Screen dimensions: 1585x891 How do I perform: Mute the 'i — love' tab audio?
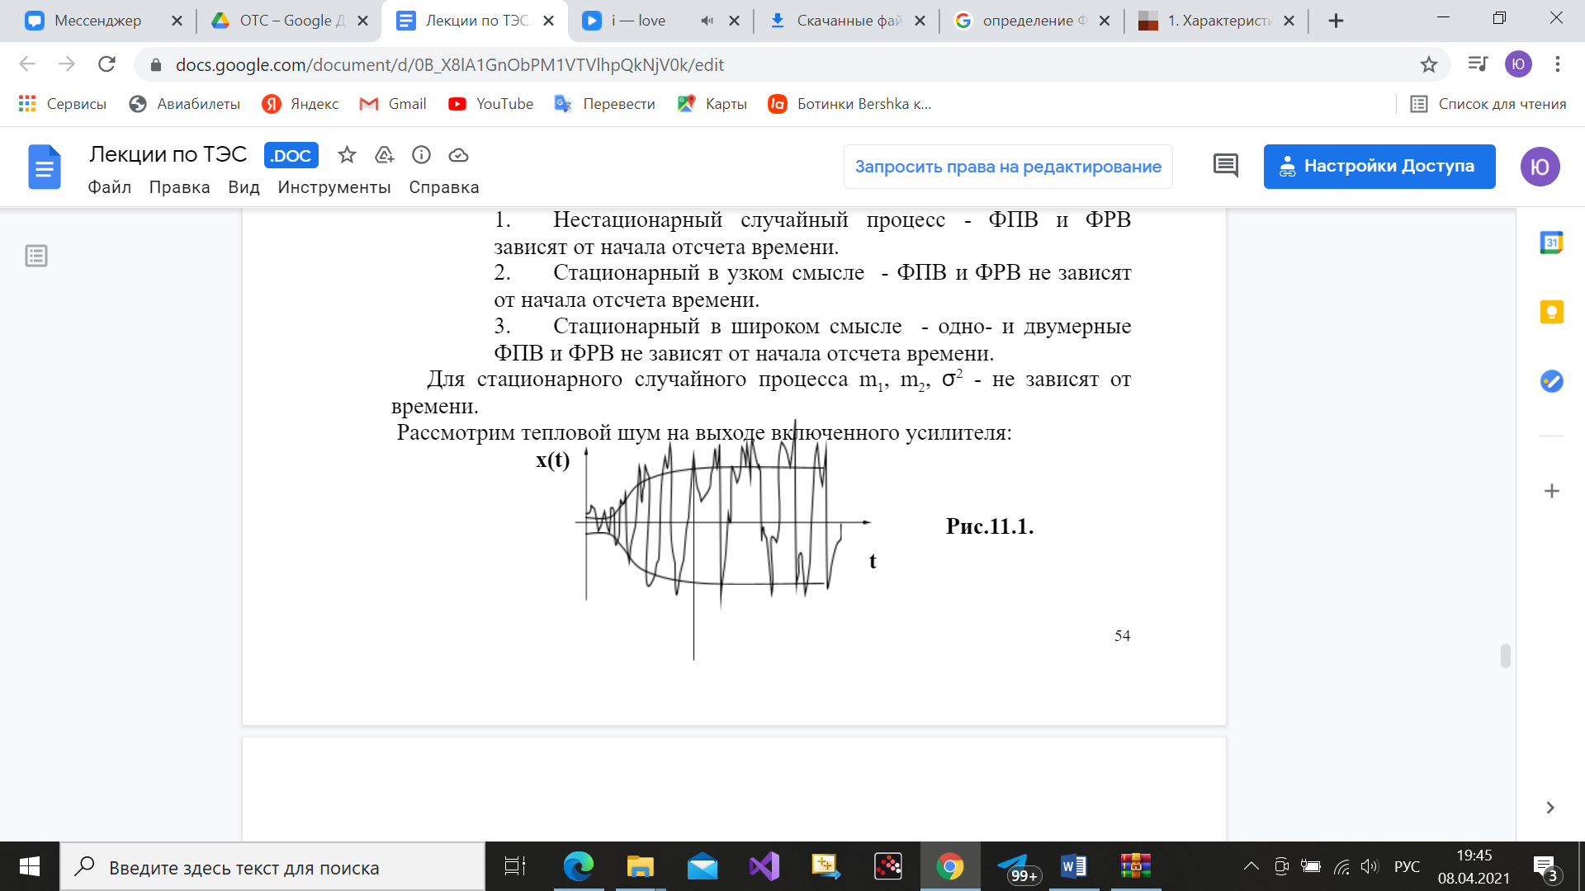coord(707,21)
